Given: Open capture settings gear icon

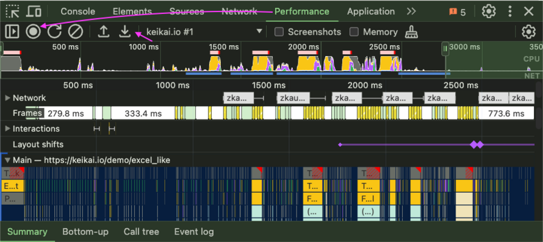Looking at the screenshot, I should tap(528, 32).
